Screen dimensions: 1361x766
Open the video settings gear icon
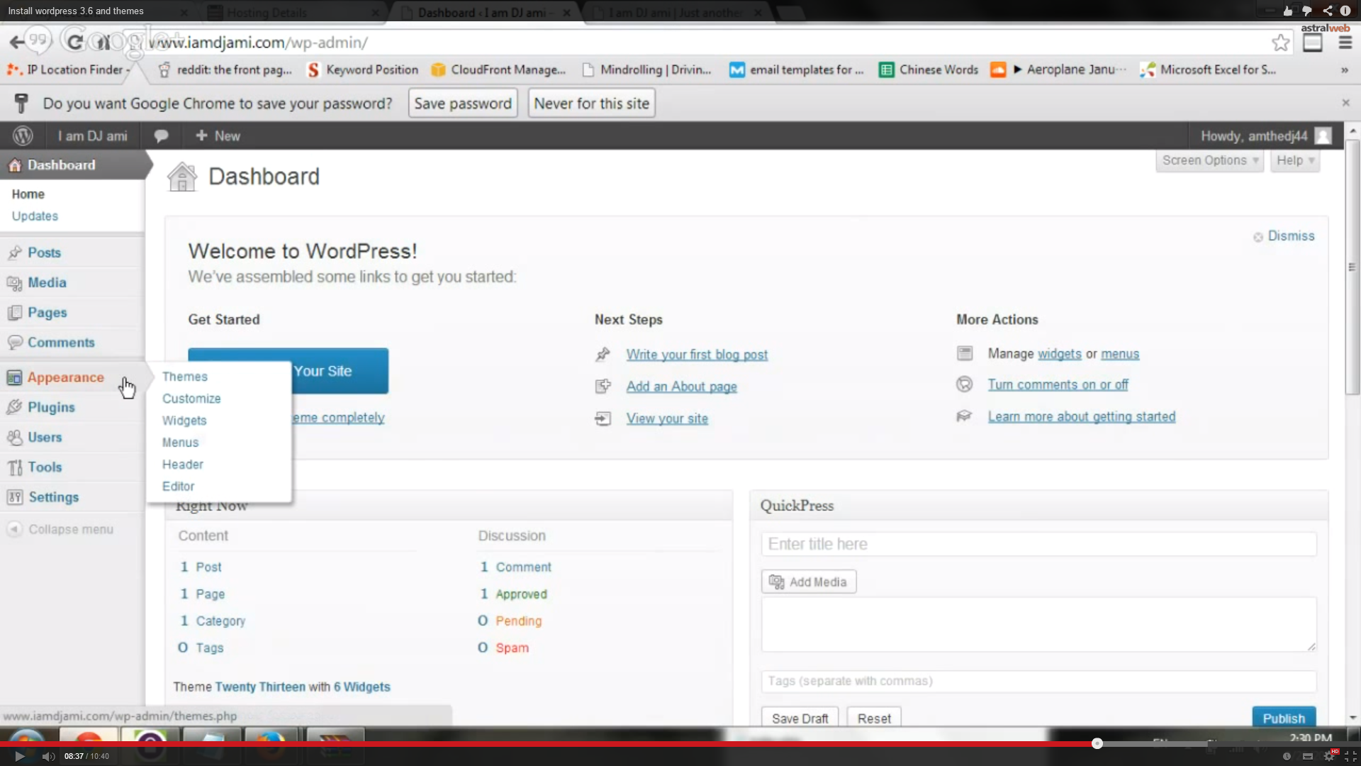(x=1329, y=756)
